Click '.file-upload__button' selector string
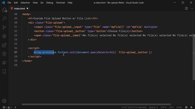The height and width of the screenshot is (109, 195). (x=132, y=52)
